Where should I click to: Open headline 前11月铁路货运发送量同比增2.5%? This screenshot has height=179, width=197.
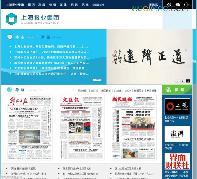(x=80, y=174)
